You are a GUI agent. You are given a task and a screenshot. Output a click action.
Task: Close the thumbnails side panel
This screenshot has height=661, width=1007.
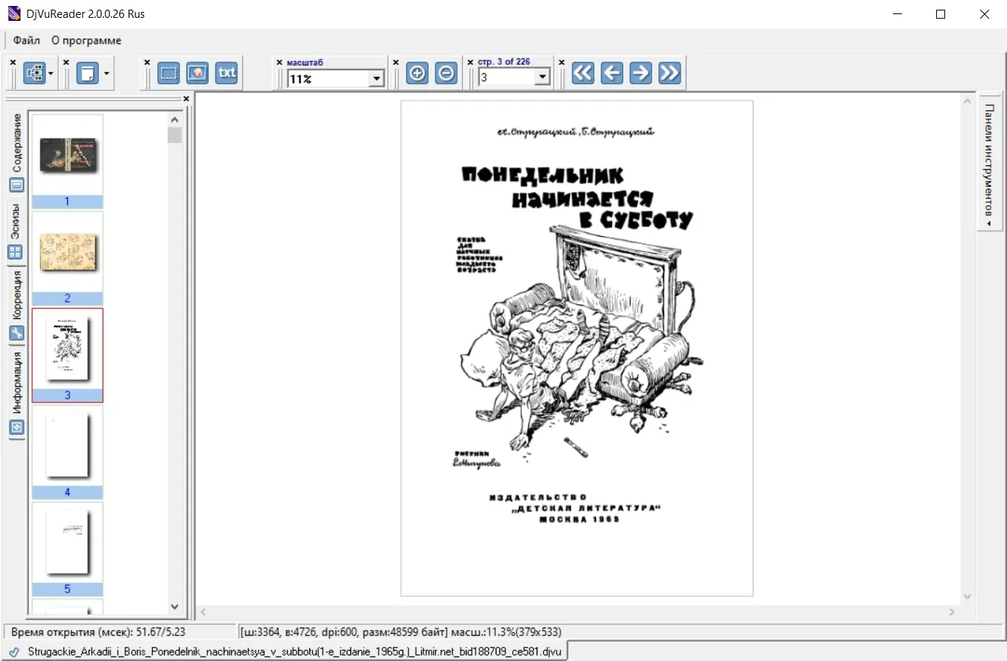coord(186,98)
